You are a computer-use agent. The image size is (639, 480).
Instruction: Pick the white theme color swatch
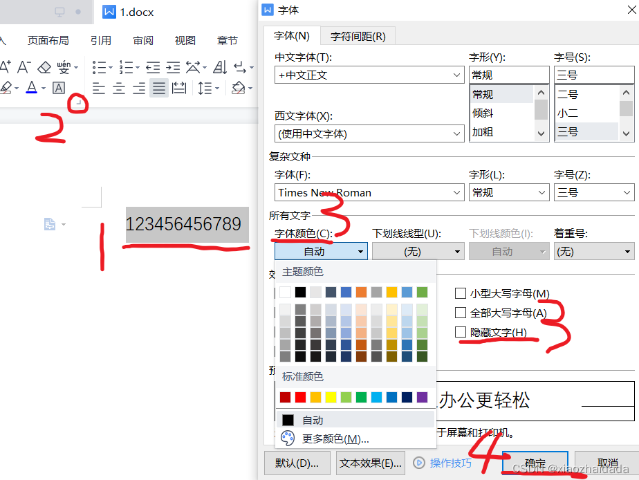pos(285,292)
